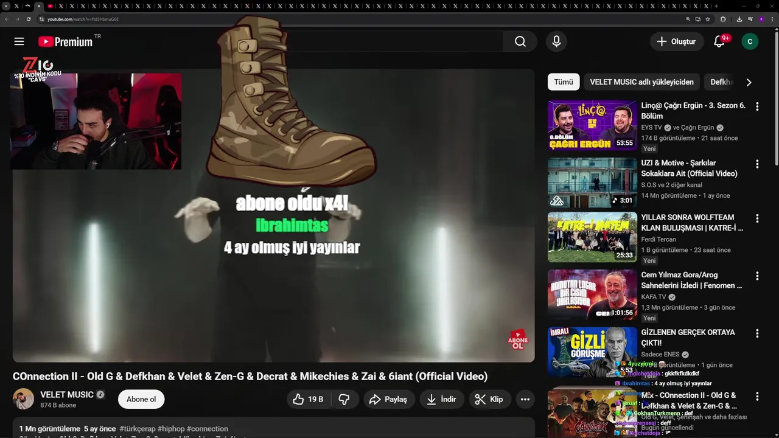Go to YouTube Premium home logo
This screenshot has height=438, width=779.
[65, 41]
